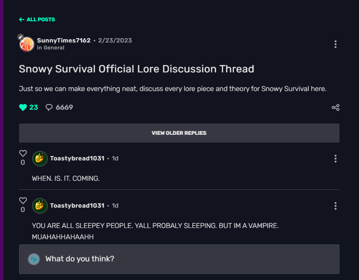Click SunnyTimes7162's profile avatar

[x=26, y=44]
